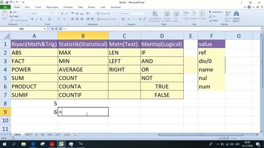Image resolution: width=264 pixels, height=148 pixels.
Task: Click Merge & Center
Action: coord(107,19)
